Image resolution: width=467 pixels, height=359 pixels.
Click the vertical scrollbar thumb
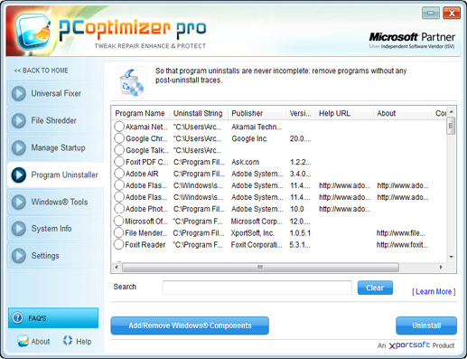pos(451,126)
